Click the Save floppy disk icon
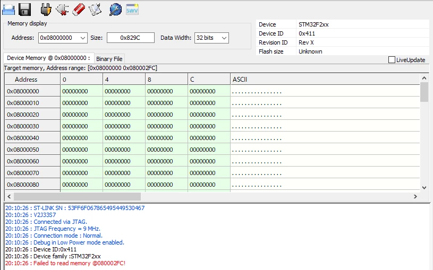Viewport: 433px width, 270px height. pyautogui.click(x=24, y=10)
